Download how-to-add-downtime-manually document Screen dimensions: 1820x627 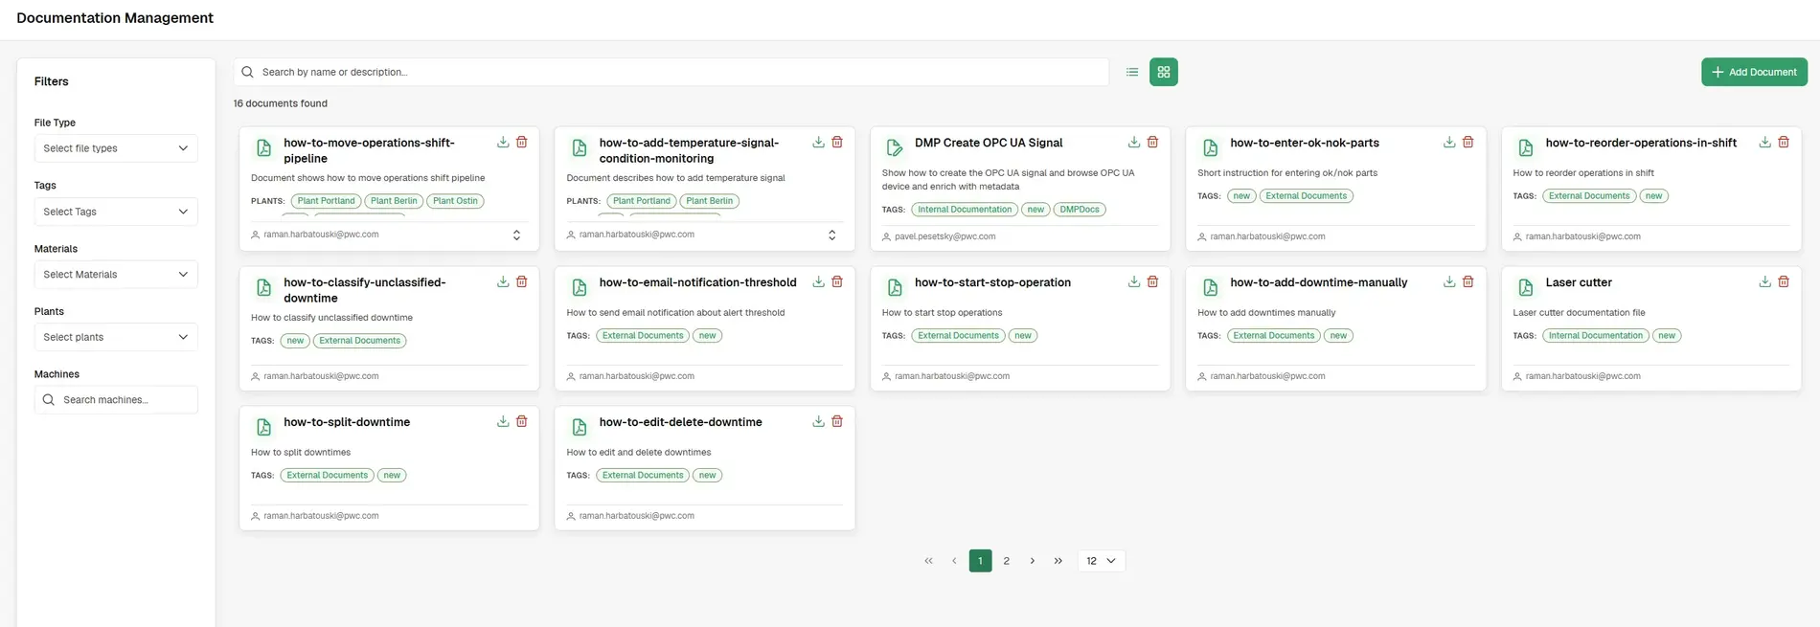tap(1449, 281)
